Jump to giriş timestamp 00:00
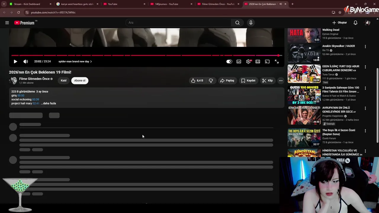 pyautogui.click(x=21, y=96)
